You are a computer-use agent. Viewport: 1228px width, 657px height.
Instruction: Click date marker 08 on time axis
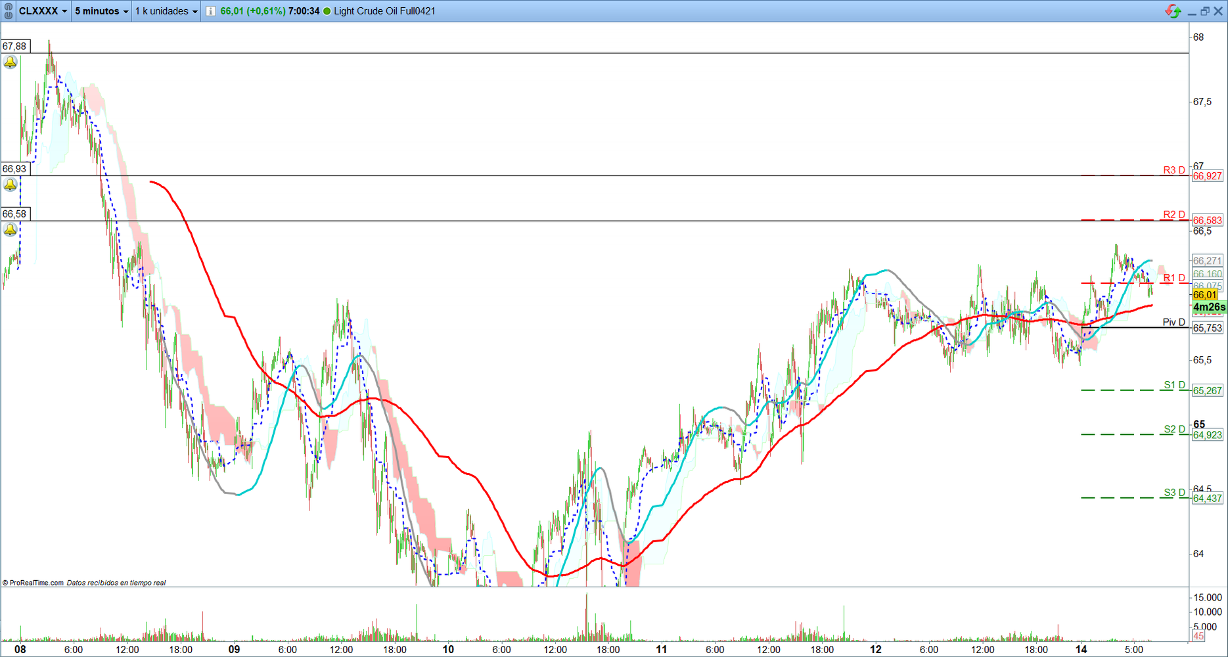(20, 649)
